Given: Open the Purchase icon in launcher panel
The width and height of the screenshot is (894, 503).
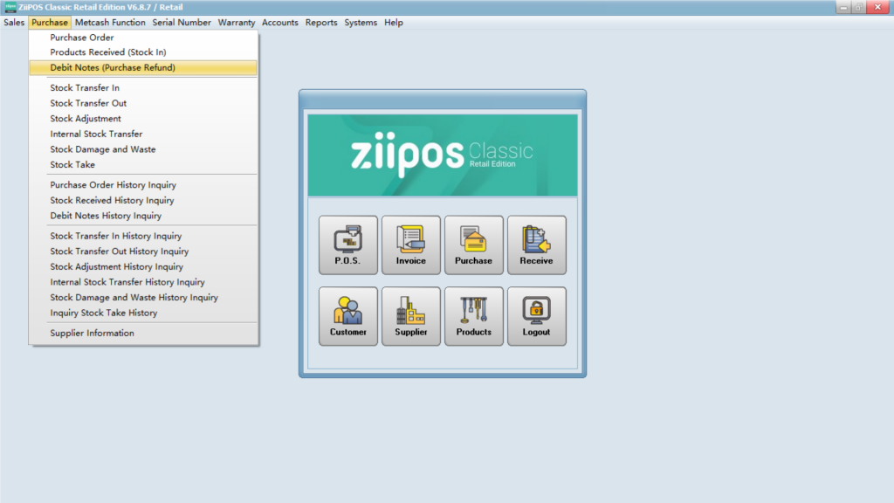Looking at the screenshot, I should (x=474, y=245).
